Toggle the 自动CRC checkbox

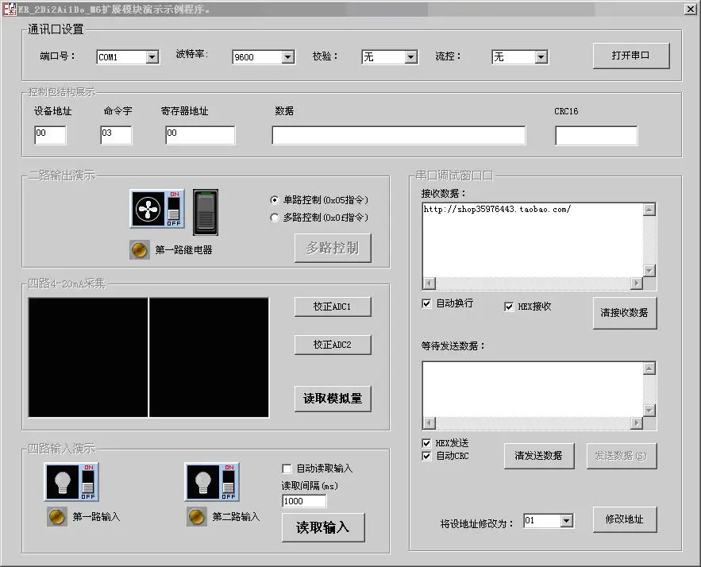[x=426, y=456]
